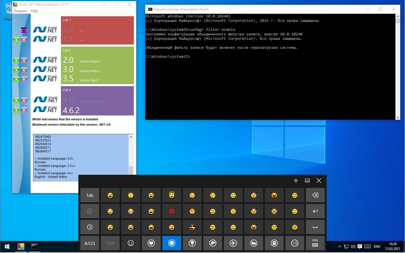Click the large 4.6.2 version label
Image resolution: width=405 pixels, height=253 pixels.
[71, 111]
